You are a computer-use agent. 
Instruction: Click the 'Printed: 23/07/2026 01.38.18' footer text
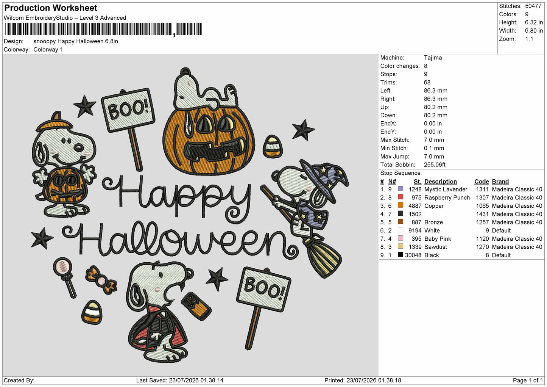363,380
